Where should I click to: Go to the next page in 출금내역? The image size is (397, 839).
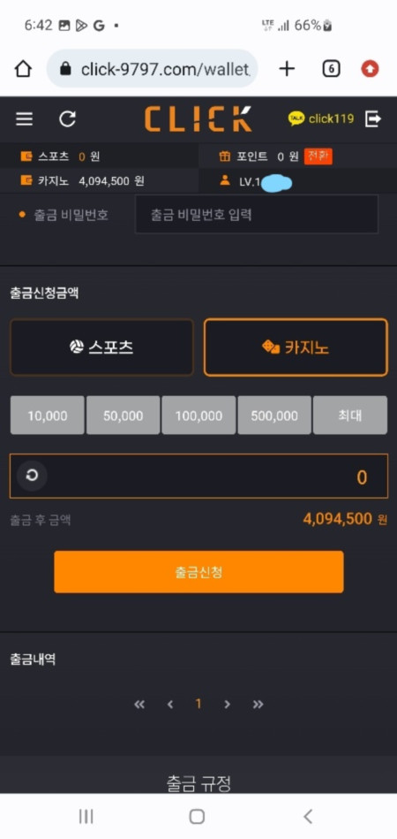pyautogui.click(x=228, y=704)
